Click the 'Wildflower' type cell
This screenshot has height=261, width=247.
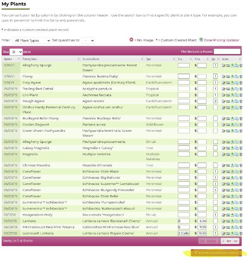pos(155,124)
